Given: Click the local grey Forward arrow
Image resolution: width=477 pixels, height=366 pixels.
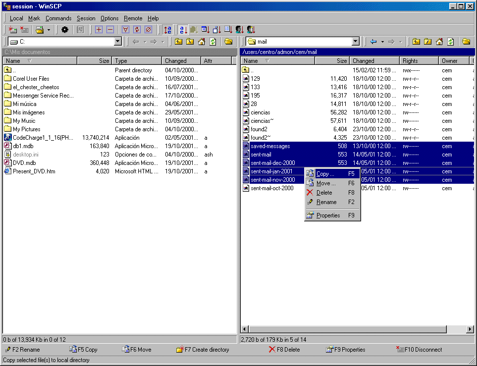Looking at the screenshot, I should 154,42.
